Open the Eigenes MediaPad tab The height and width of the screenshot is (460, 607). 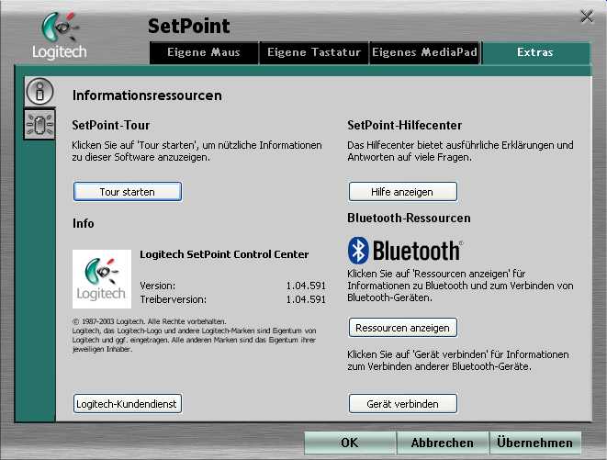pyautogui.click(x=424, y=52)
